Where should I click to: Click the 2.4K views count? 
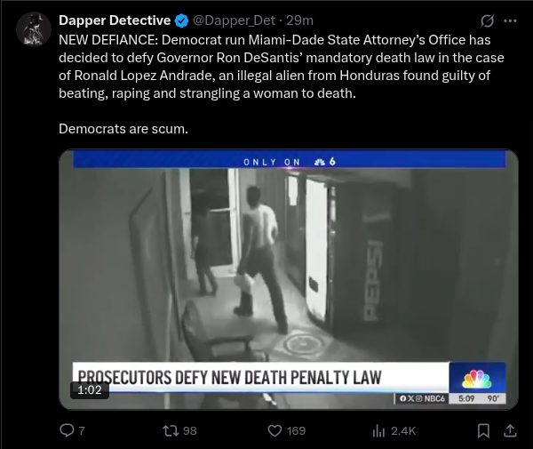point(403,431)
